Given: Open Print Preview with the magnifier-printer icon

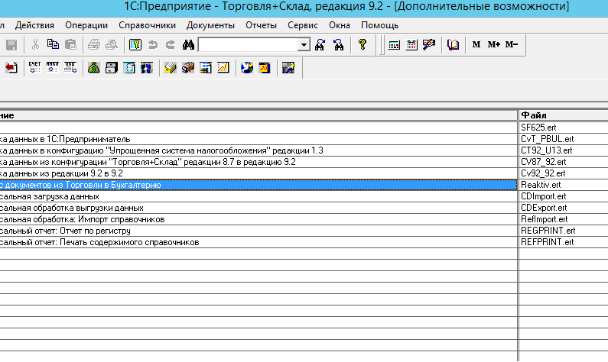Looking at the screenshot, I should [112, 44].
